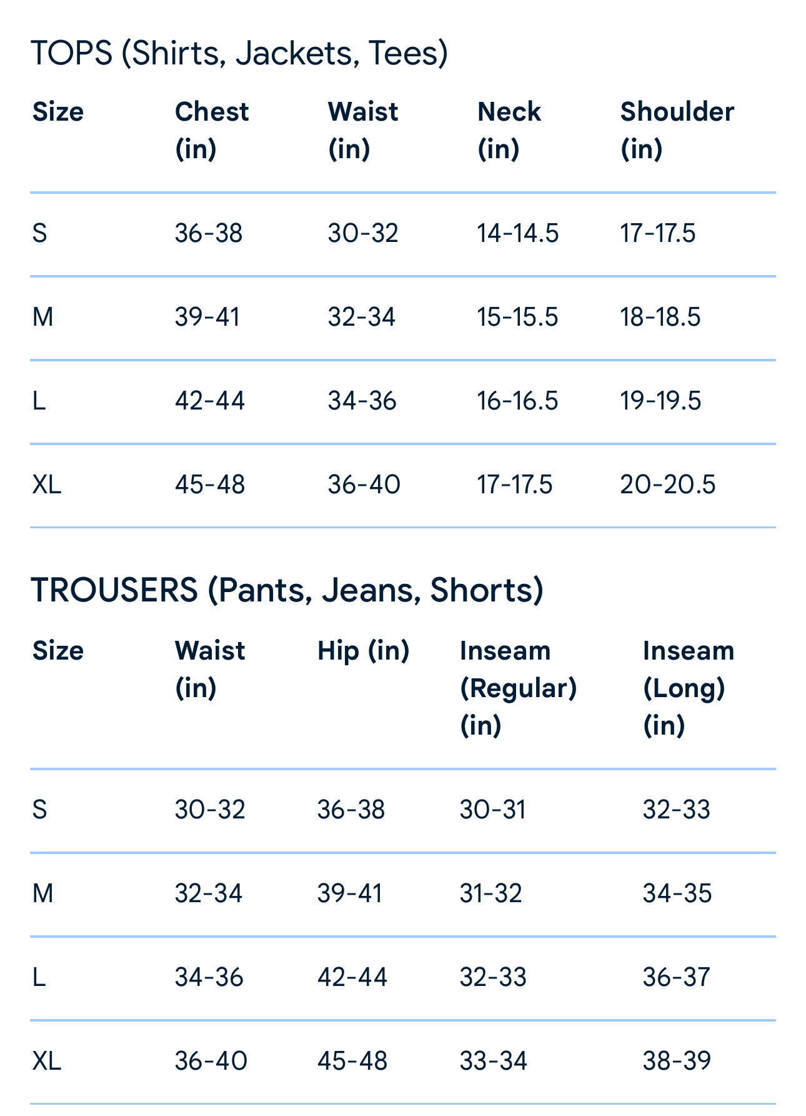This screenshot has height=1116, width=806.
Task: Select the 36-38 chest value for size S
Action: click(209, 234)
